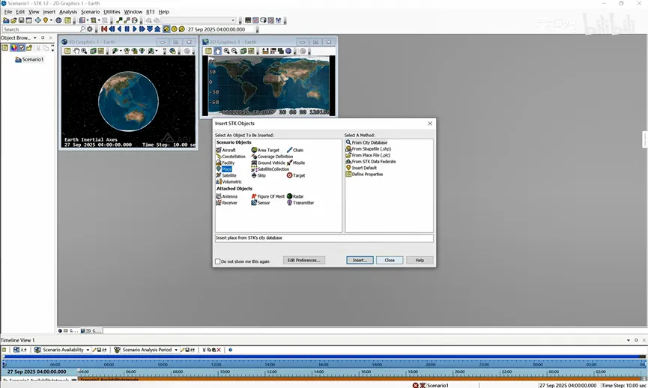The height and width of the screenshot is (388, 648).
Task: Click the Edit Preferences button
Action: 303,261
